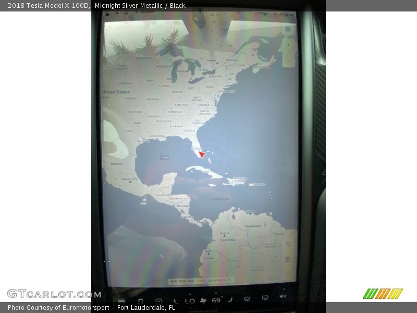Tap the driver profile icon in the status bar
Screen dimensions: 417x313
[136, 13]
